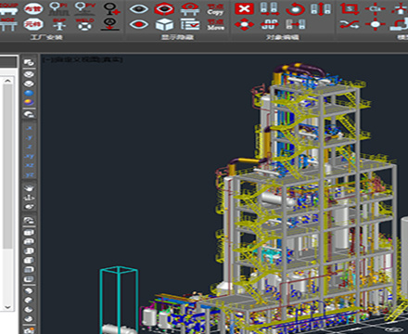Select the .yz point filter
Viewport: 408px width, 334px height.
[29, 175]
